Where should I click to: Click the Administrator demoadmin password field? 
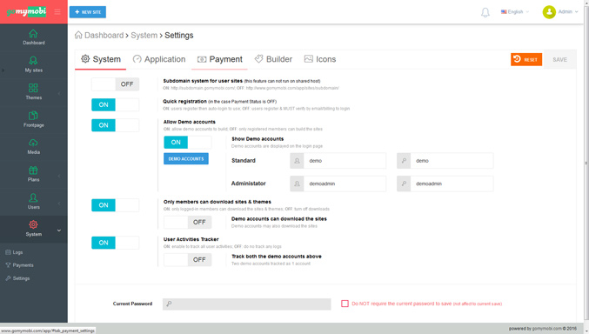pyautogui.click(x=452, y=184)
